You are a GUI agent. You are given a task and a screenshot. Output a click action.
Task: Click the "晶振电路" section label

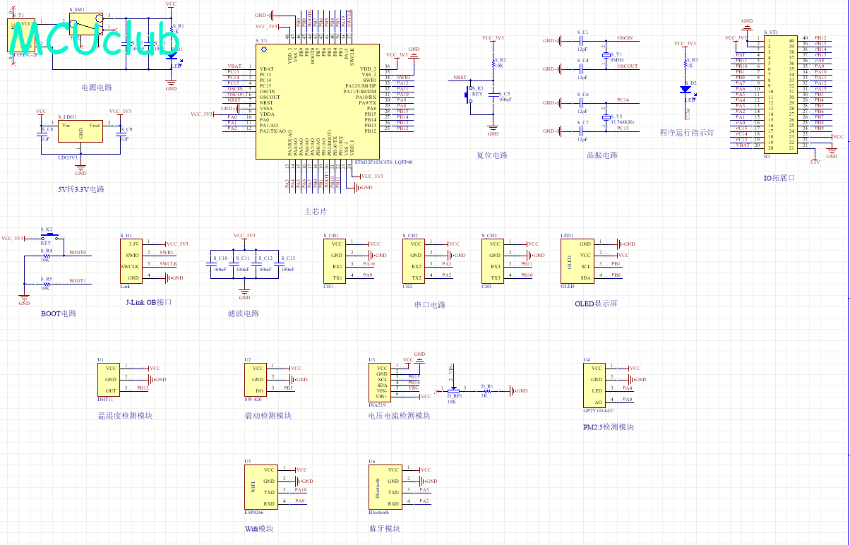[602, 155]
